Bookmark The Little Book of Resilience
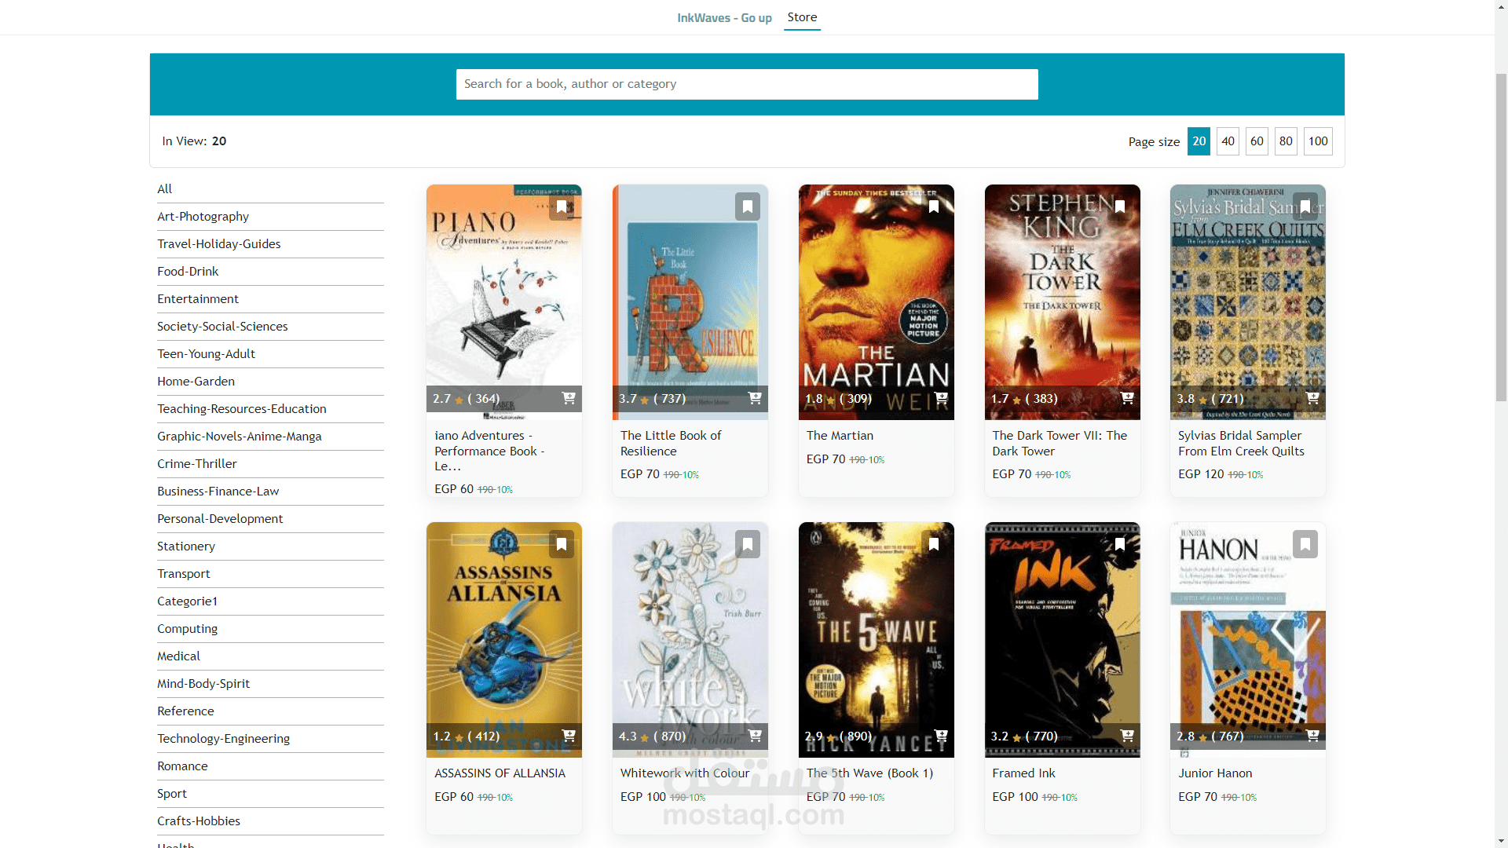This screenshot has width=1508, height=848. 747,207
